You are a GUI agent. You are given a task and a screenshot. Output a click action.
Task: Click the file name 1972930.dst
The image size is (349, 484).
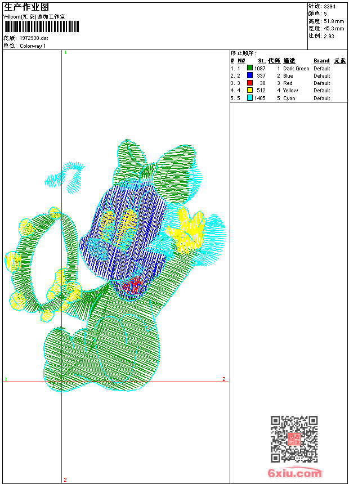pyautogui.click(x=34, y=38)
